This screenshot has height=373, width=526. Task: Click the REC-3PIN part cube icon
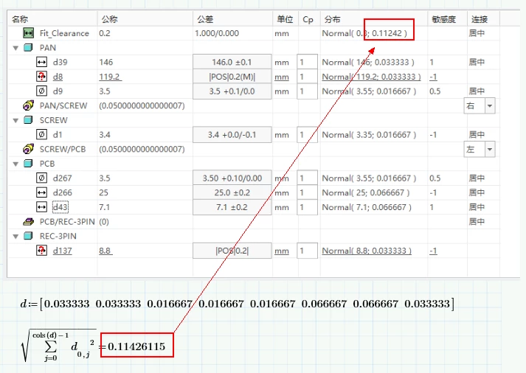[29, 236]
